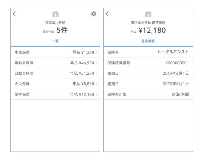Click the 満期日 label
Screen dimensions: 203x162
[113, 84]
